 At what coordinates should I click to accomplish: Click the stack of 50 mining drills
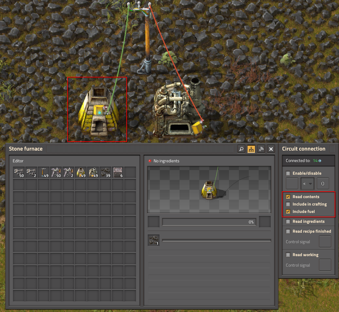pos(56,173)
